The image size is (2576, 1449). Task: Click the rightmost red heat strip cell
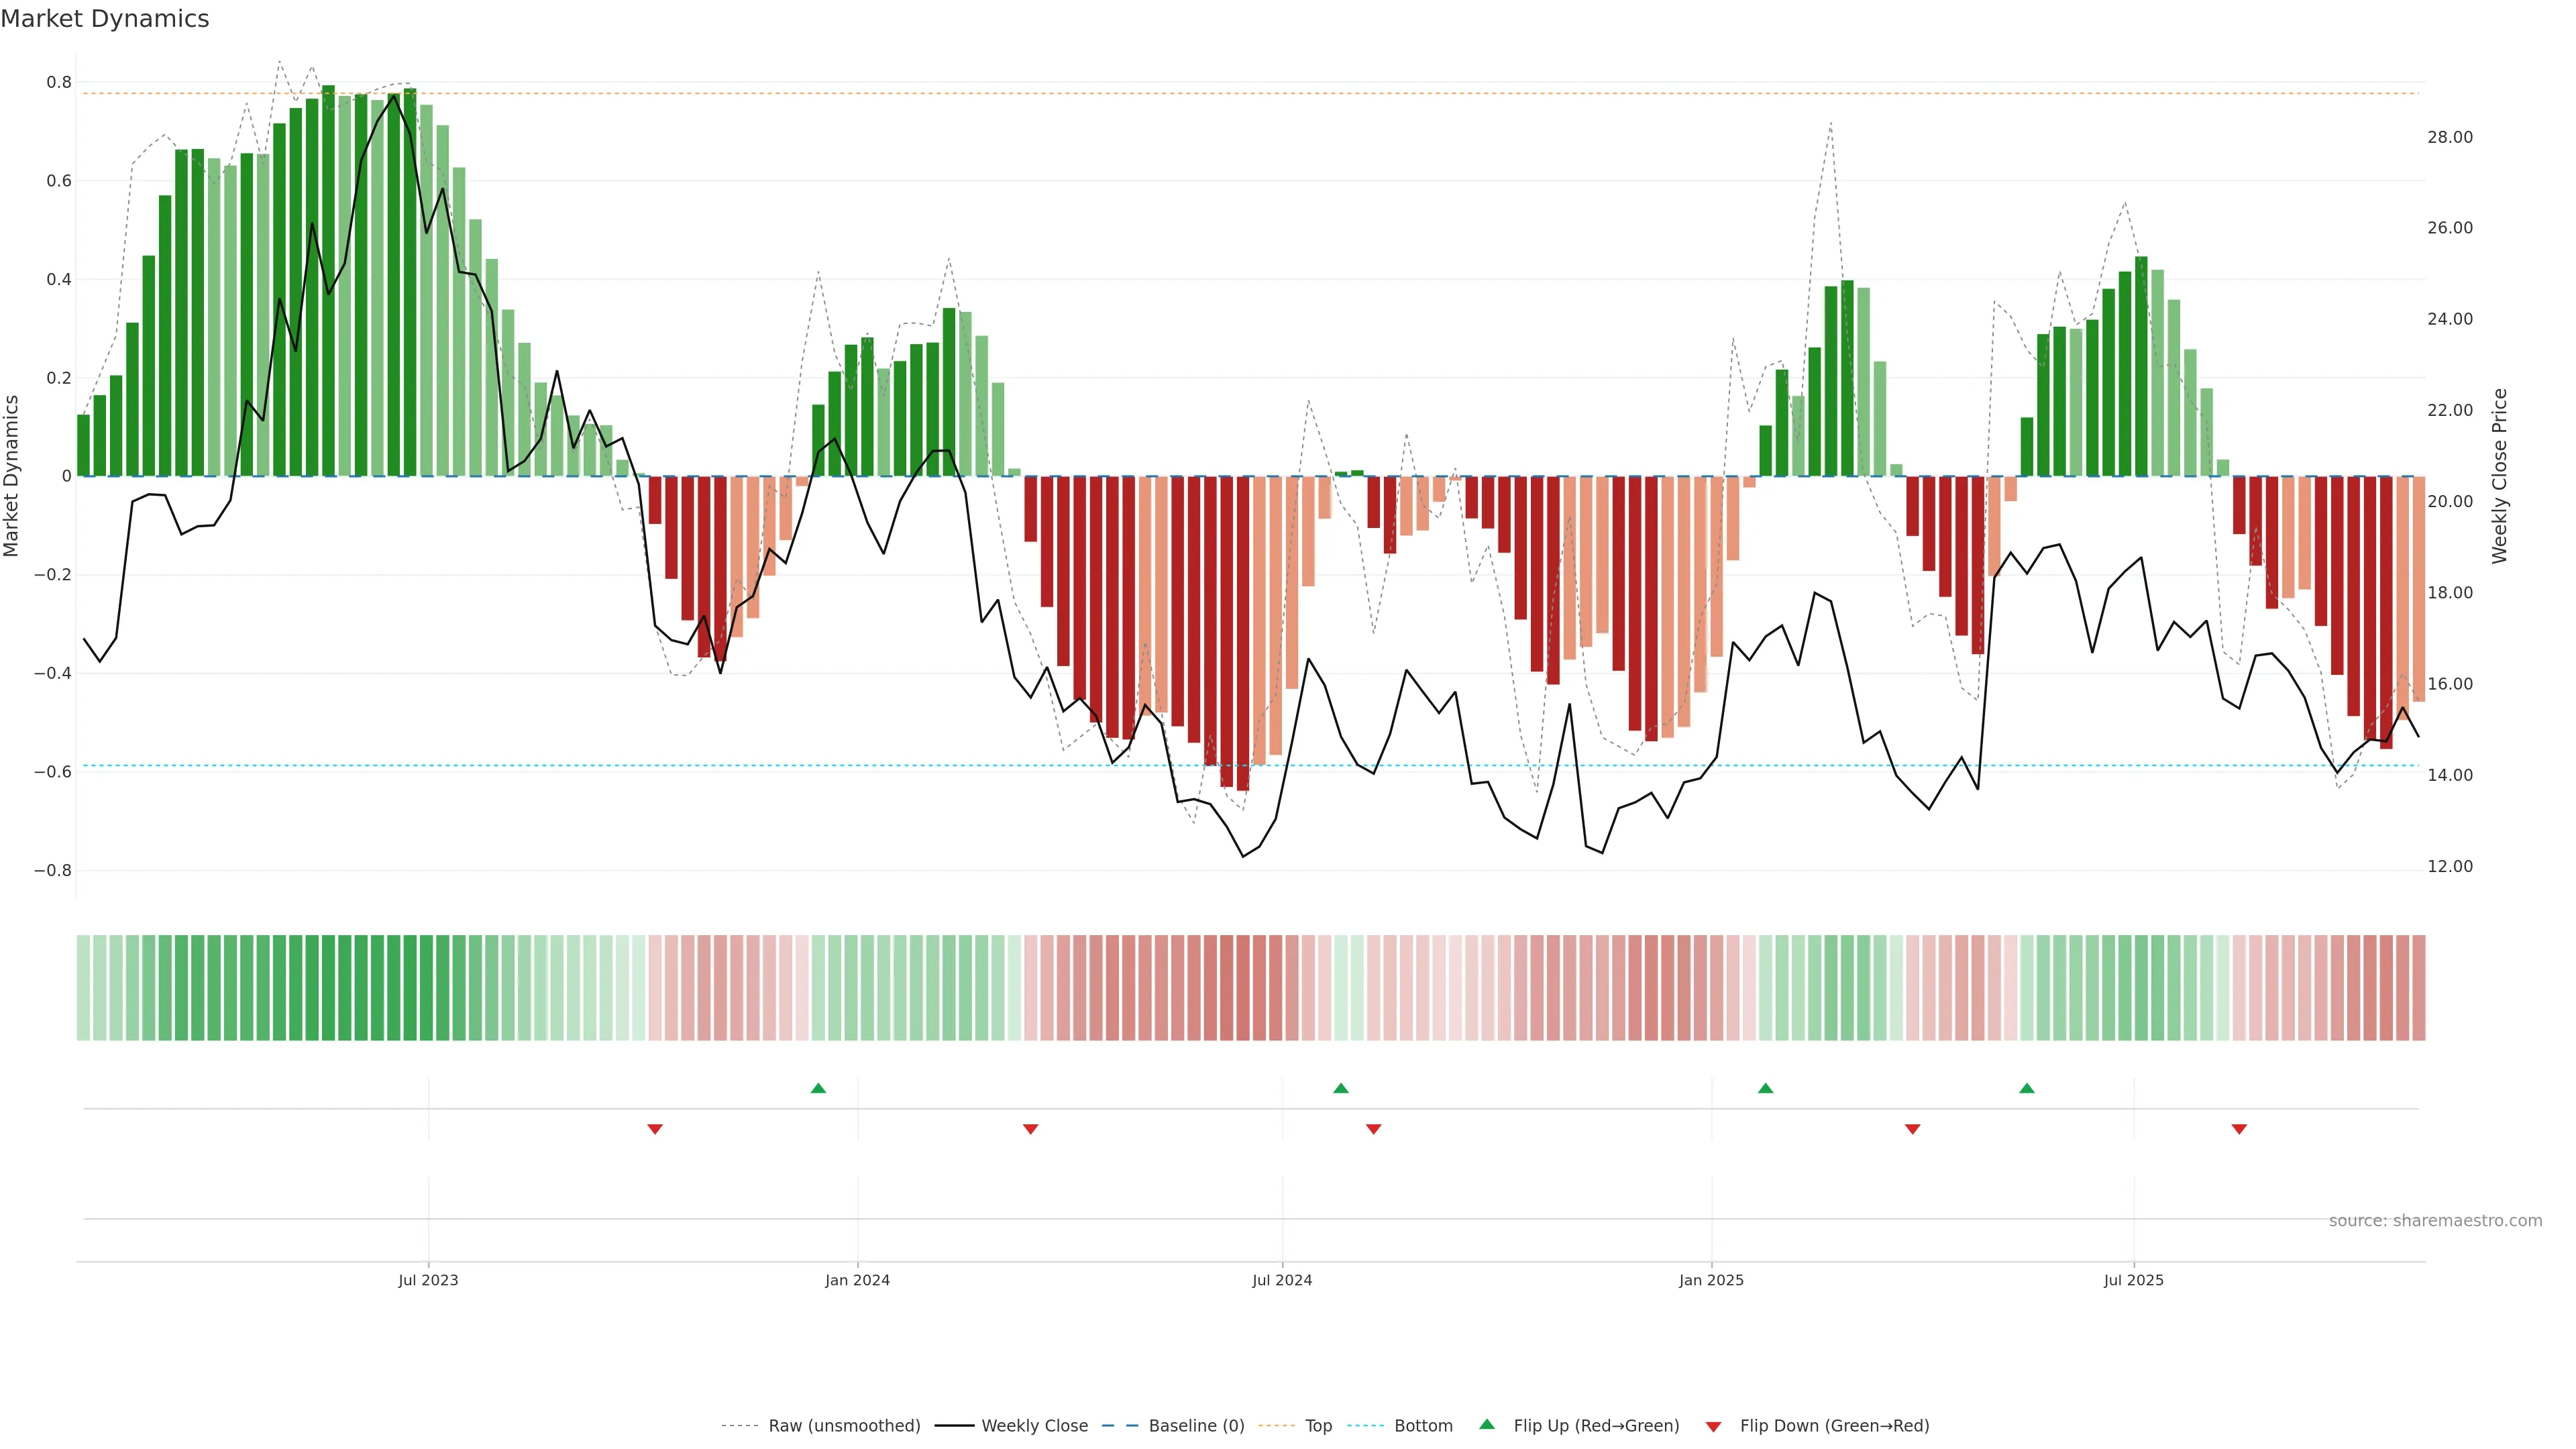[x=2418, y=987]
